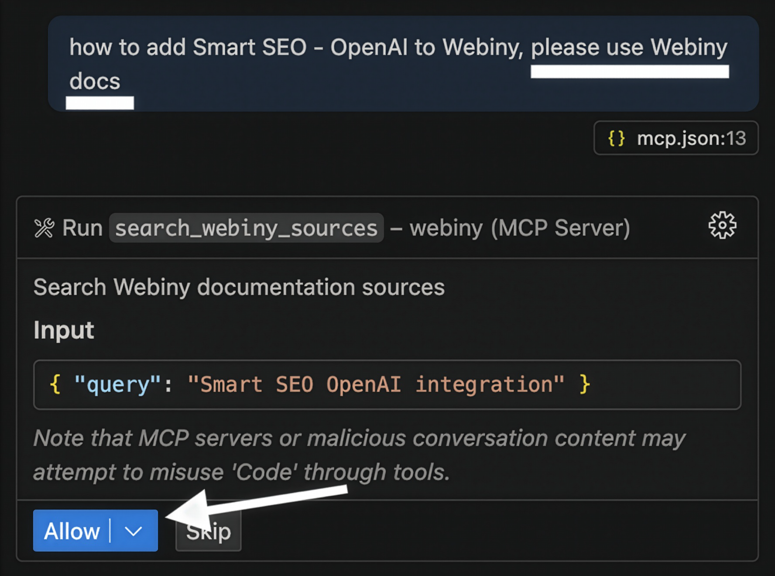Click the crossed-tools icon next to Run
The image size is (775, 576).
point(44,226)
